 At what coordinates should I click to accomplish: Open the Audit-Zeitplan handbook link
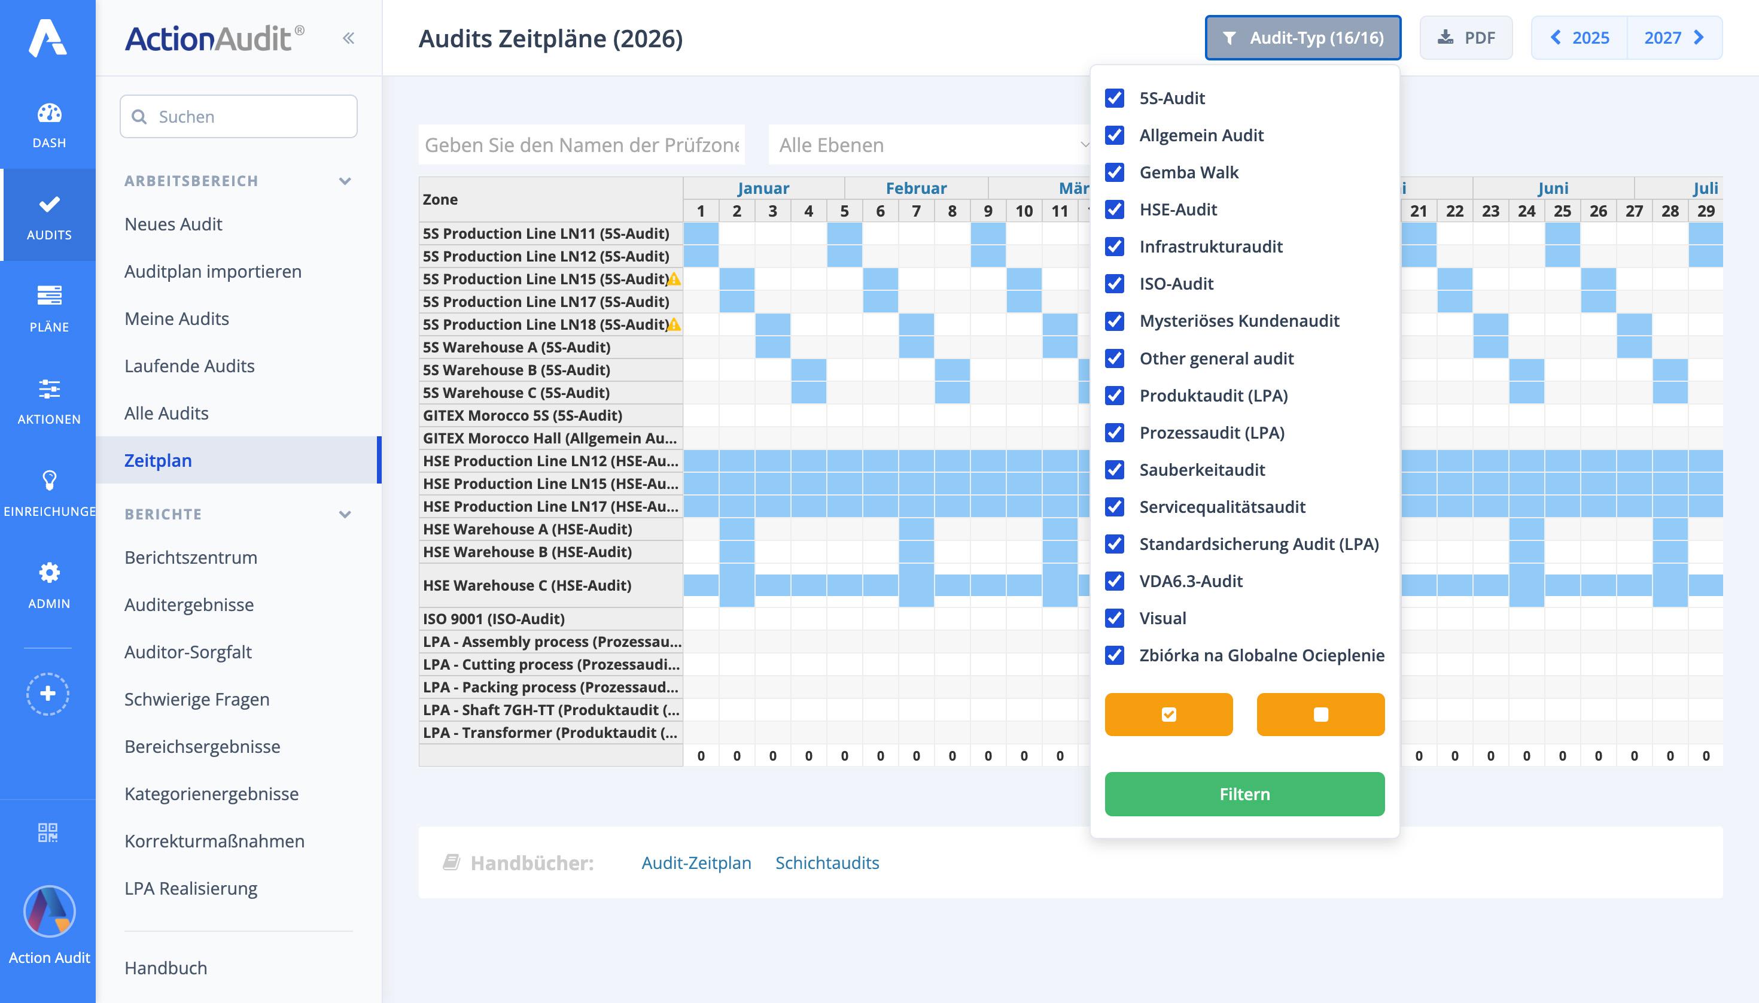(696, 862)
